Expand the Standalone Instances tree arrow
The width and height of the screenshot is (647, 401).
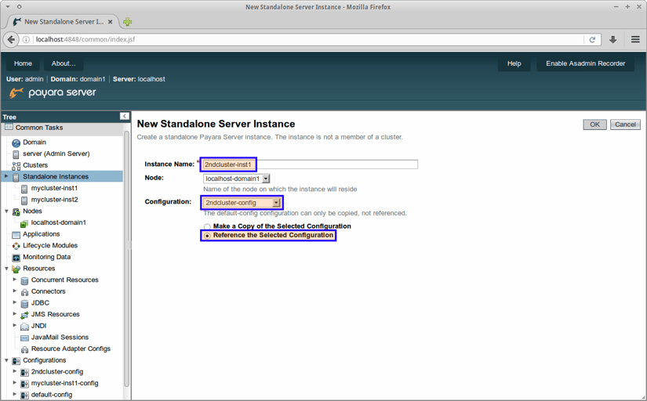tap(6, 176)
